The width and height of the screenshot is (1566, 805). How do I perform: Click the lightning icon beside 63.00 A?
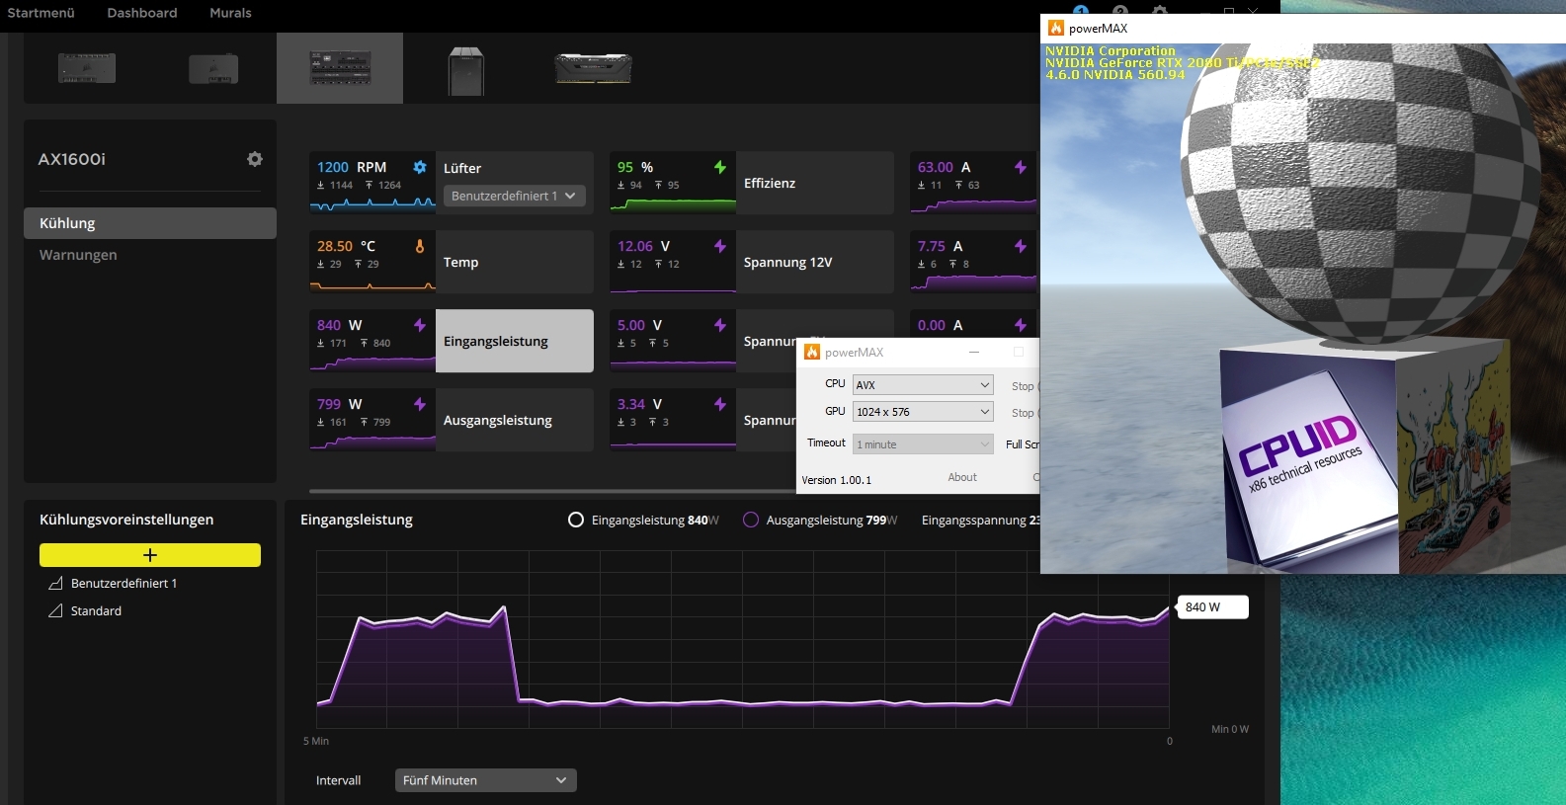pos(1021,167)
